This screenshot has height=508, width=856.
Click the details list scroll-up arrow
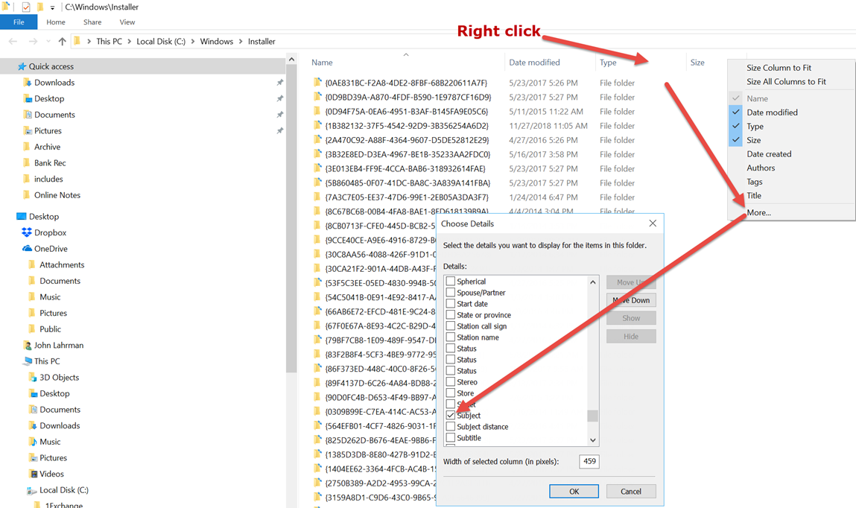click(593, 282)
